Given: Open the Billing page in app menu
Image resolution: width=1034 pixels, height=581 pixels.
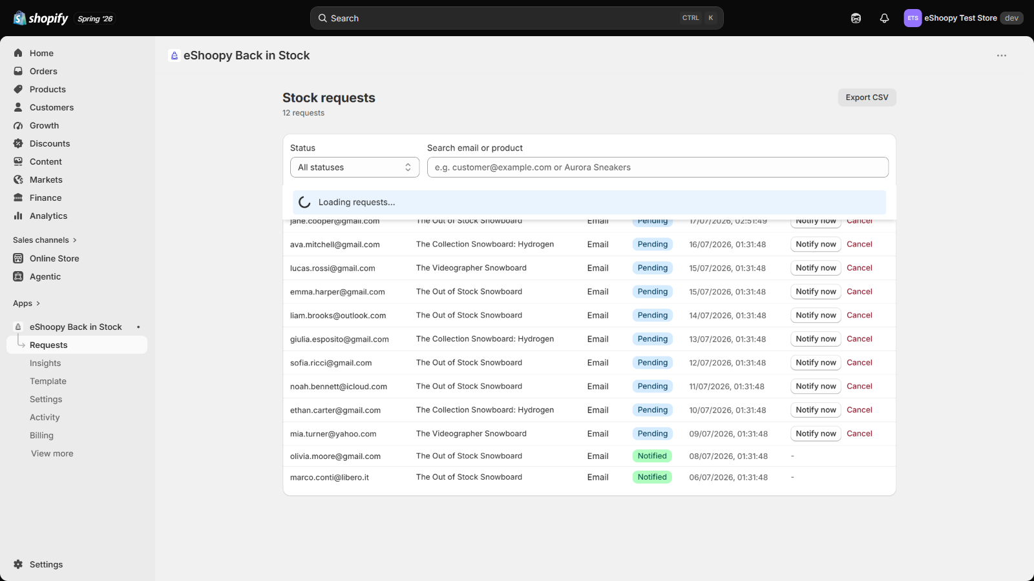Looking at the screenshot, I should click(41, 436).
